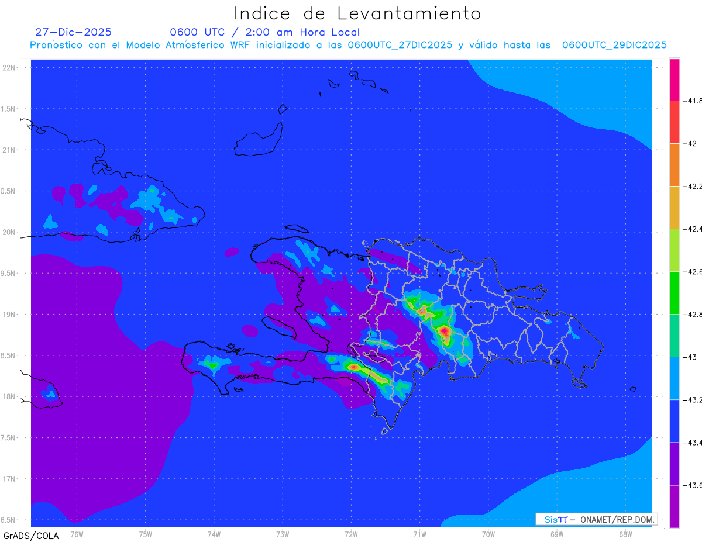
Task: Select the date label '27-Dic-2025'
Action: (73, 32)
